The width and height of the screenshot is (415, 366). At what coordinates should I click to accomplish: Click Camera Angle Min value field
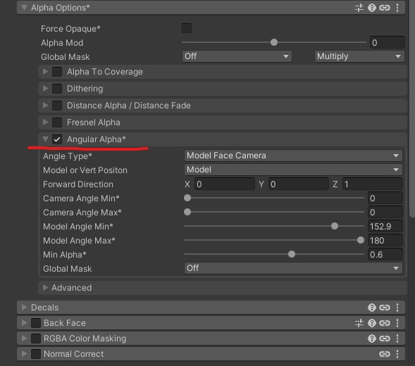click(x=385, y=198)
